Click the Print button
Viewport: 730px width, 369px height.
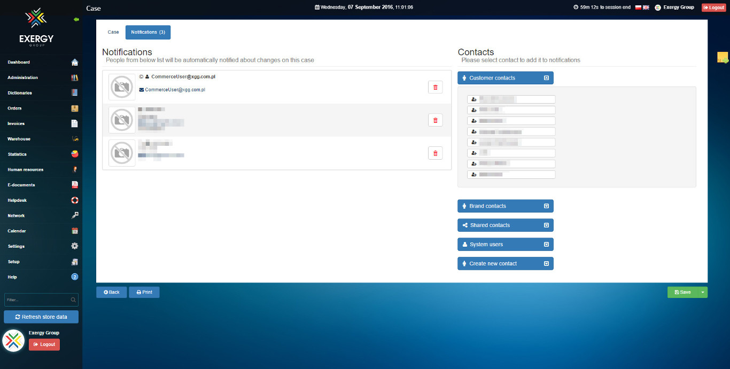click(144, 292)
